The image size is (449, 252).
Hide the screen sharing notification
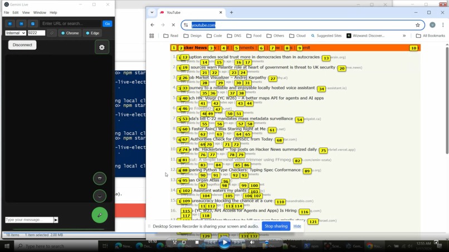(297, 226)
